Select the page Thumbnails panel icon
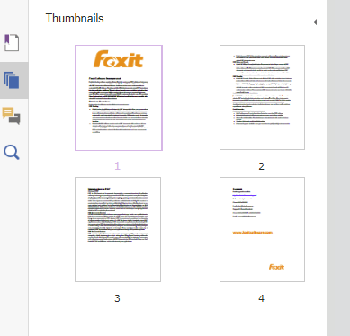350x336 pixels. [x=12, y=80]
